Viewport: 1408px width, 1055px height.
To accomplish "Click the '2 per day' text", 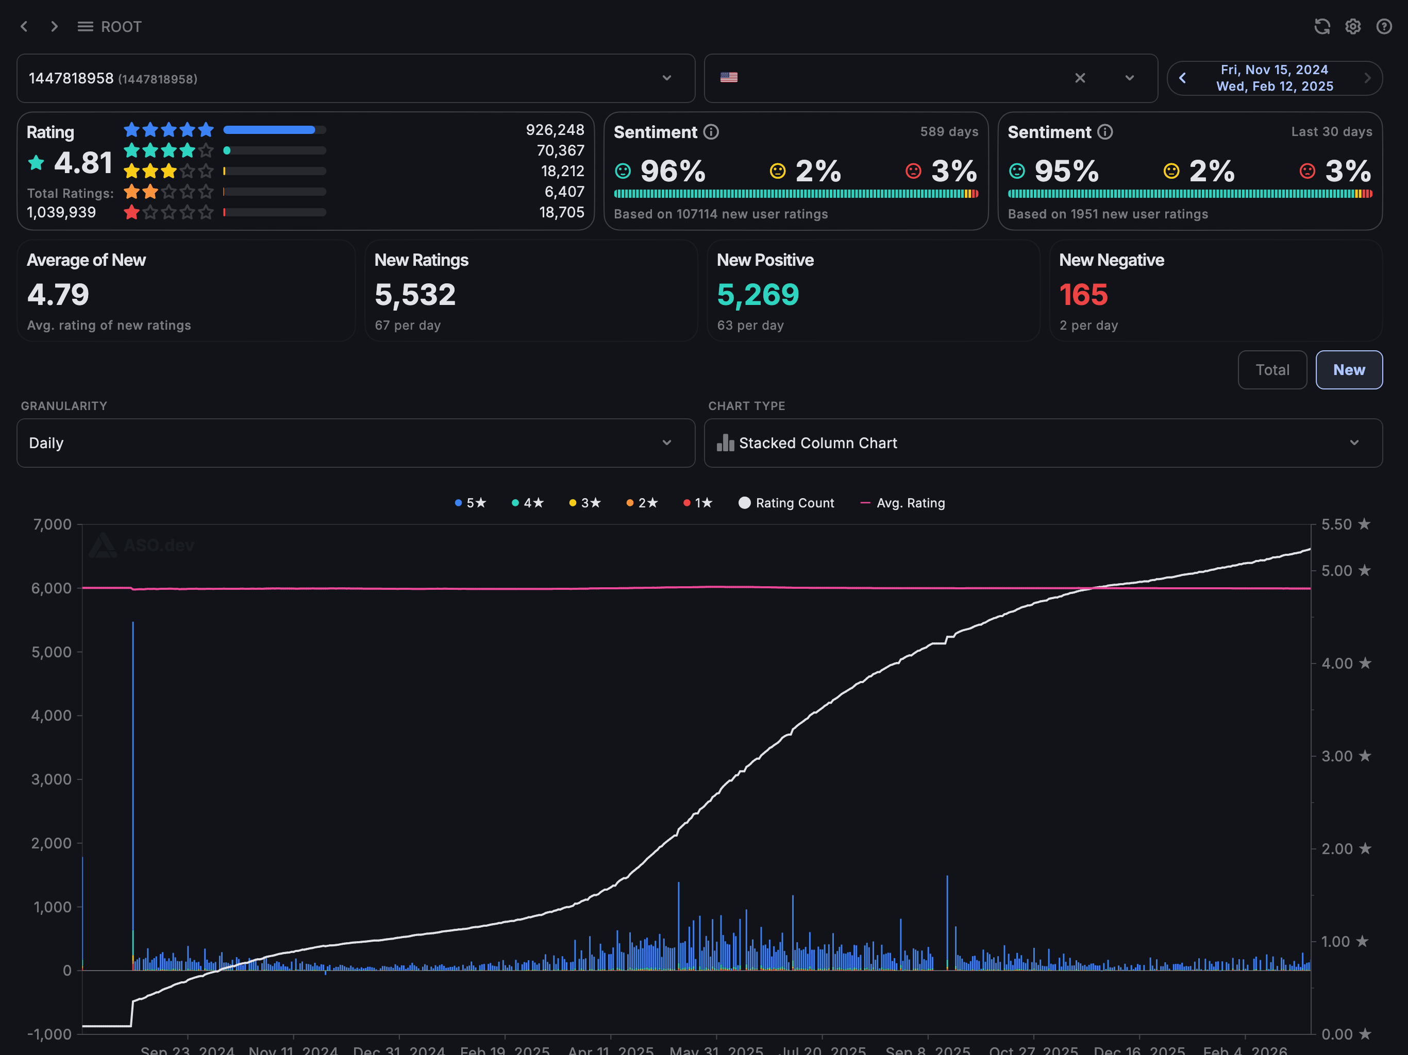I will (1088, 325).
